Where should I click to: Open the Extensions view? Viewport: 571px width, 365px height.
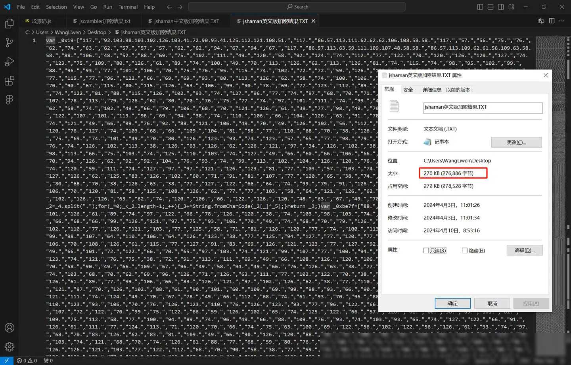coord(10,81)
